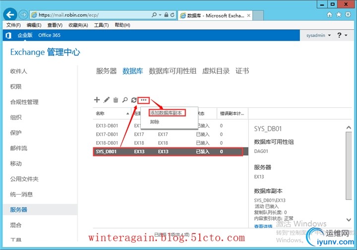Open the help question mark menu
Viewport: 357px width, 250px height.
(x=339, y=35)
